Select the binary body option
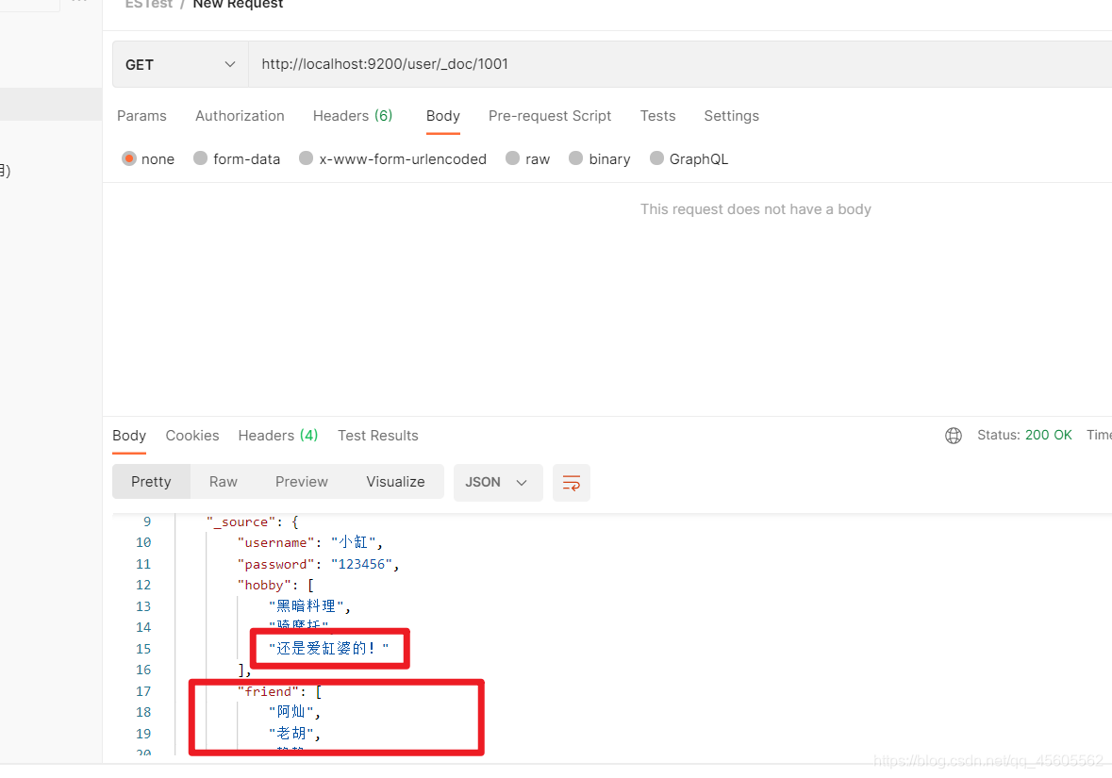The image size is (1112, 778). [x=599, y=158]
